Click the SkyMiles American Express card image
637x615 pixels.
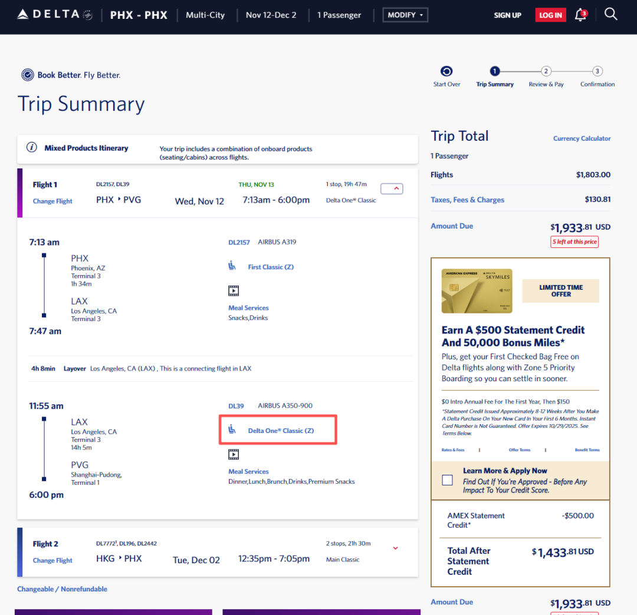(477, 291)
